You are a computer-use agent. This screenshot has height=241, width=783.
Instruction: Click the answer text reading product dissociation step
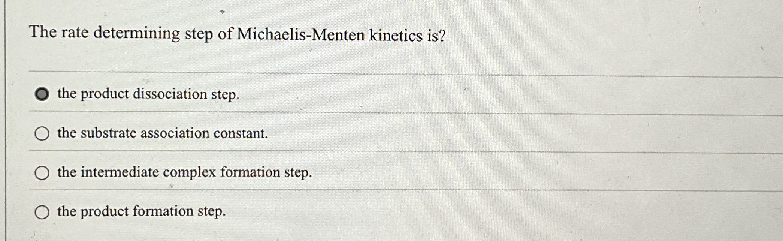click(x=148, y=95)
